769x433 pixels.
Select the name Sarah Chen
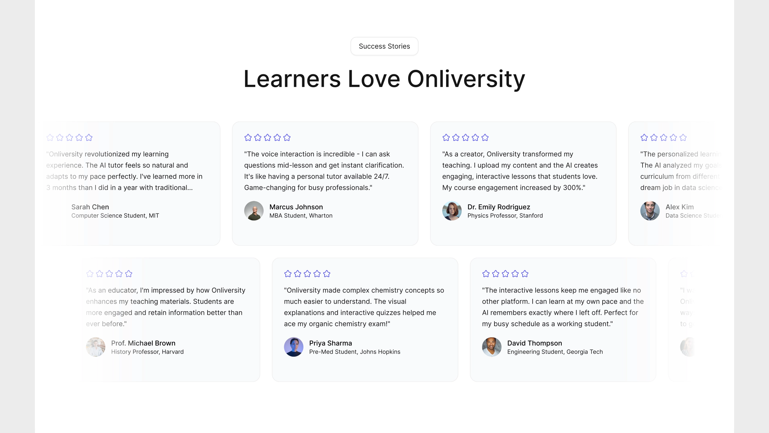(x=90, y=207)
